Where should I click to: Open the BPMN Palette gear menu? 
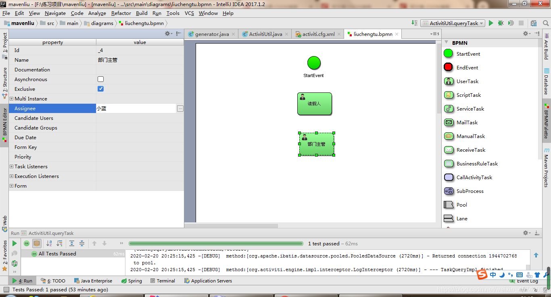click(x=526, y=33)
